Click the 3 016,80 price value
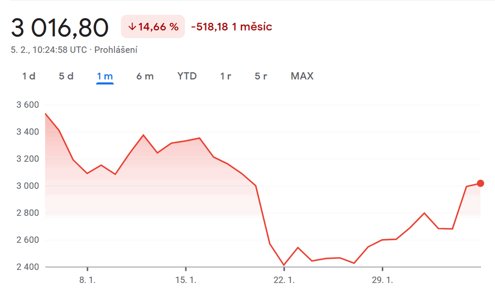Viewport: 495px width, 291px height. (x=59, y=28)
